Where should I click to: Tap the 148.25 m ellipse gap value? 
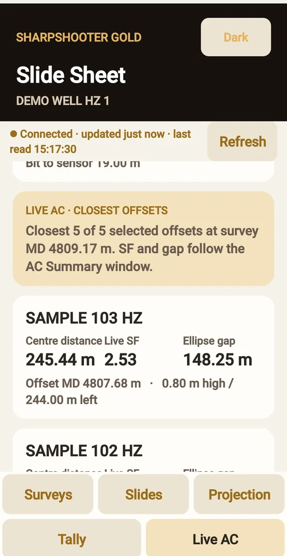218,359
